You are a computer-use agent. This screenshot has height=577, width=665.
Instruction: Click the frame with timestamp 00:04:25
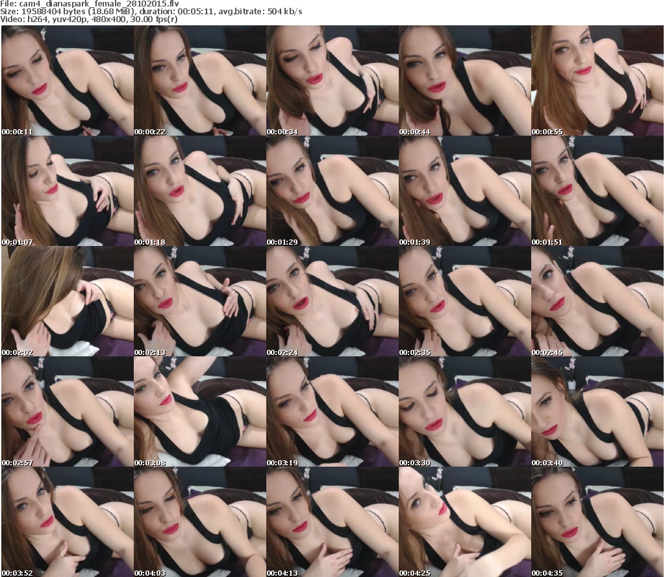pos(465,522)
